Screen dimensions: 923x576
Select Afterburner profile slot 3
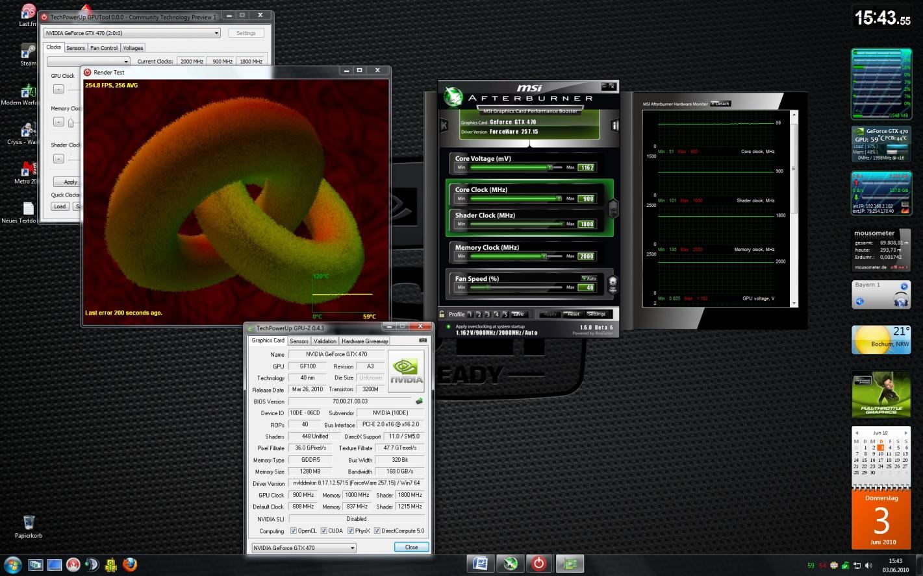[488, 315]
